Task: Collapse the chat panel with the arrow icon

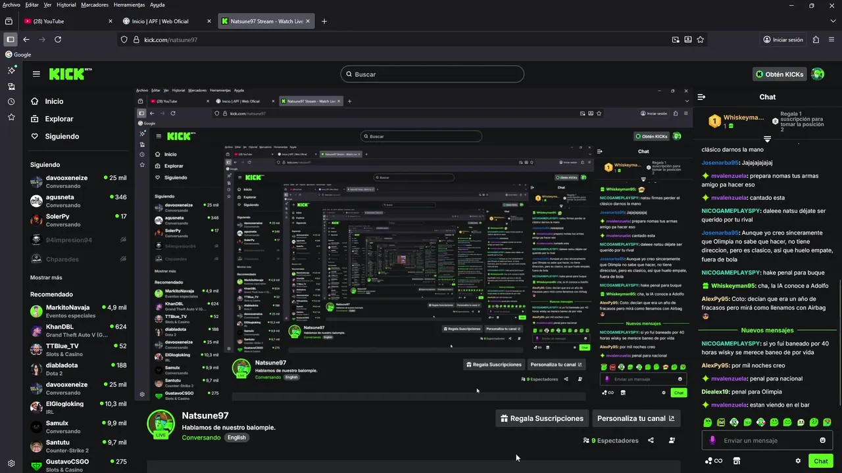Action: pos(701,97)
